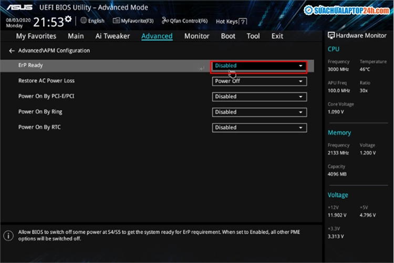Select the Restore AC Power Loss label
Image resolution: width=394 pixels, height=263 pixels.
46,81
